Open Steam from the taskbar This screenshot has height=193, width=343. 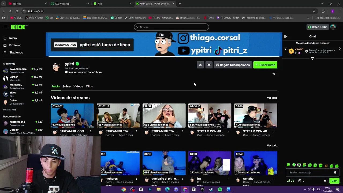(x=211, y=190)
